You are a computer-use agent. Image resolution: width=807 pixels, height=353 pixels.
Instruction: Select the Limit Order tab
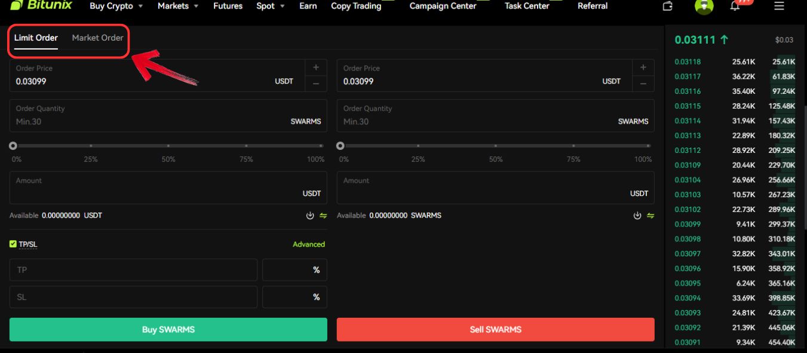pyautogui.click(x=36, y=38)
